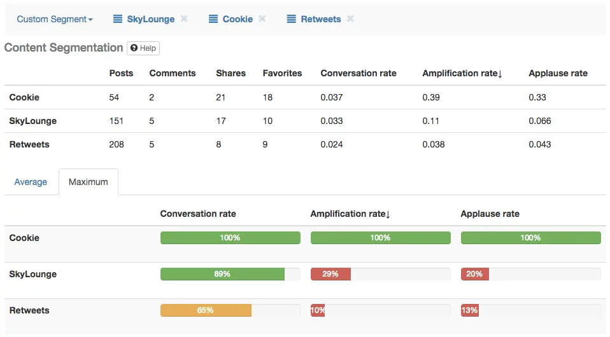Viewport: 610px width, 337px height.
Task: Click SkyLounge's red 29% Amplification bar
Action: coord(330,274)
